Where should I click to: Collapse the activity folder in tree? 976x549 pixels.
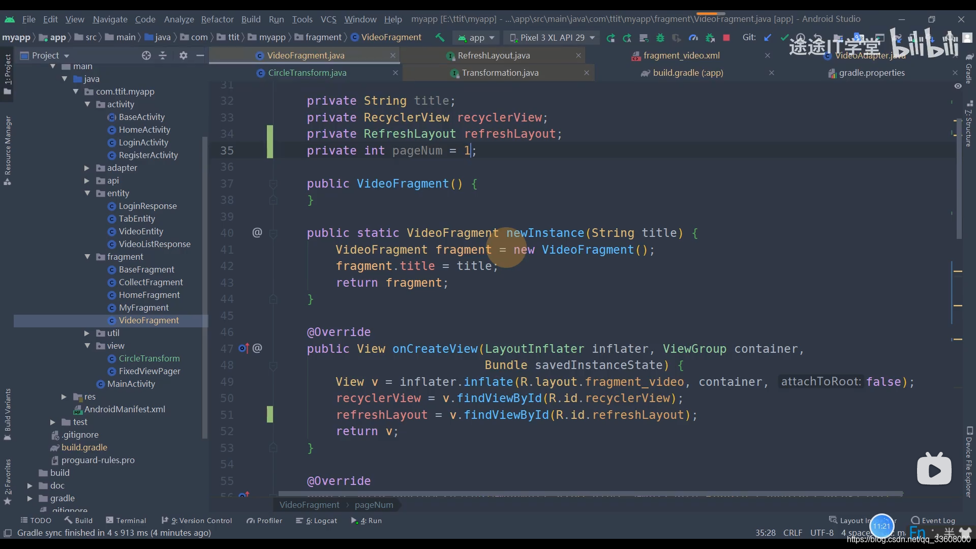87,104
